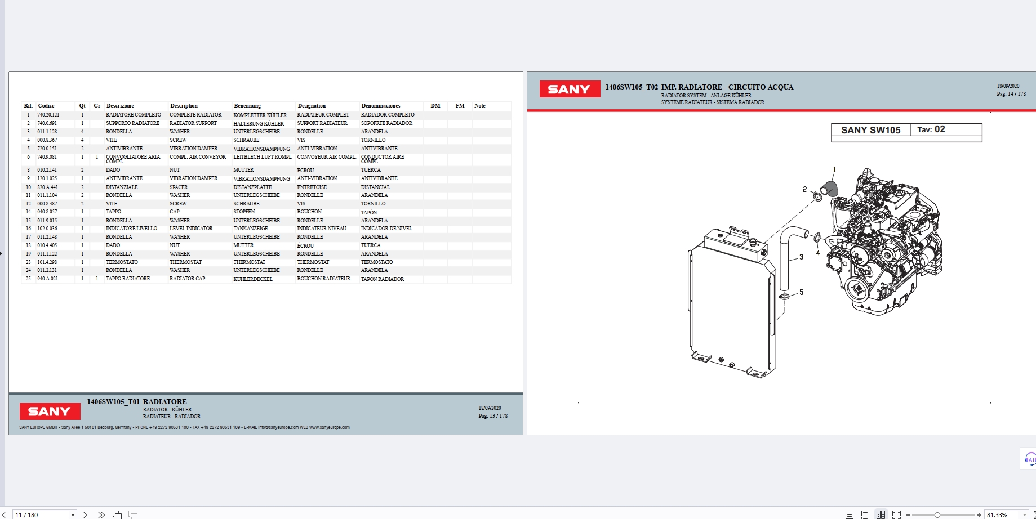The image size is (1036, 519).
Task: Select TAPPO RADIATORE Italian cell
Action: tap(128, 279)
